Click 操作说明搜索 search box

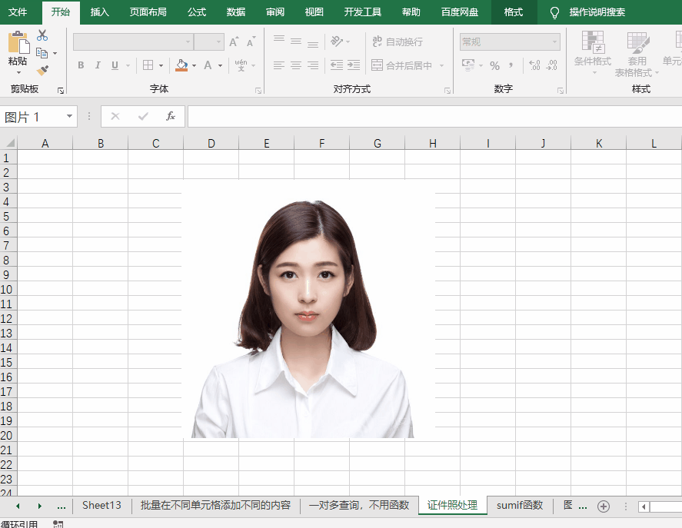point(597,12)
